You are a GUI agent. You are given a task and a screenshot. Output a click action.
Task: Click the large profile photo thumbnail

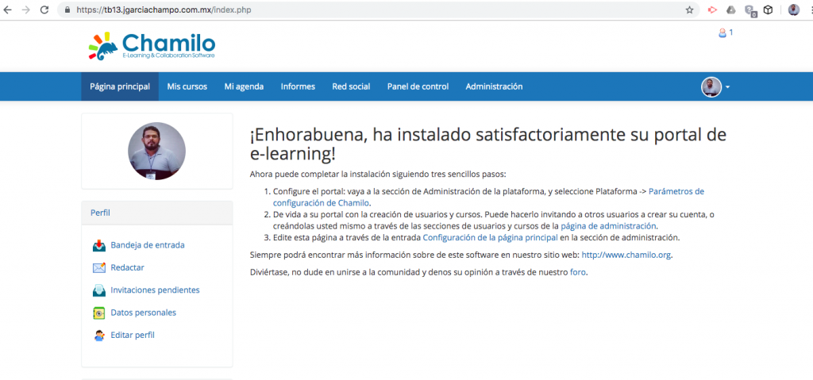(x=156, y=152)
